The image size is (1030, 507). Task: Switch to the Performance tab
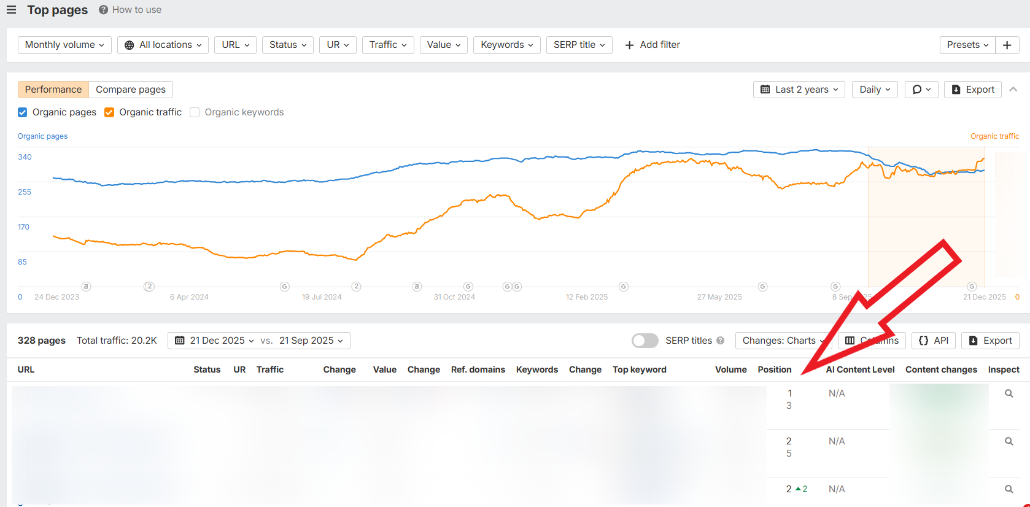click(53, 90)
